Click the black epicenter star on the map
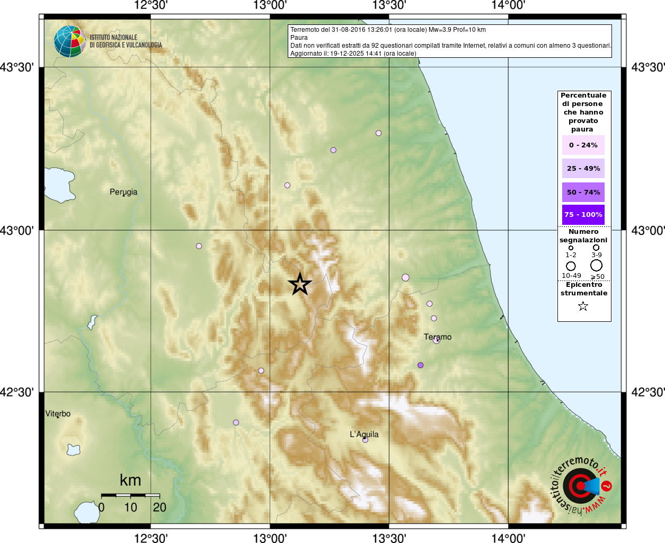Screen dimensions: 665x543 (x=300, y=284)
